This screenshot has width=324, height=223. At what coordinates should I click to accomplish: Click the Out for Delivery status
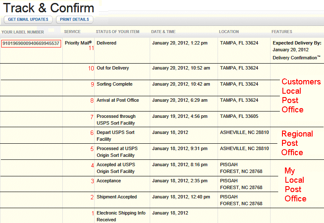tap(113, 68)
